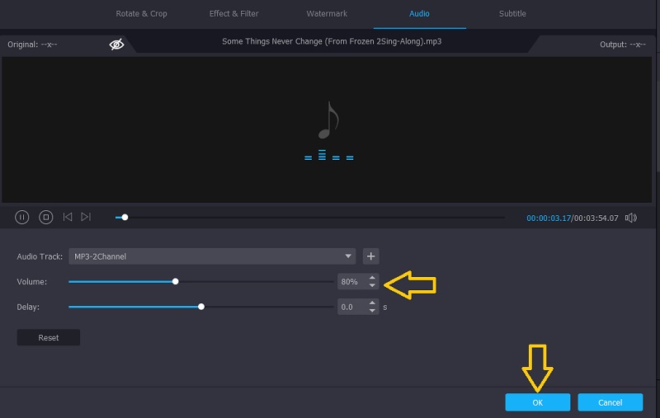Confirm changes with the OK button
Screen dimensions: 660x418
(537, 402)
